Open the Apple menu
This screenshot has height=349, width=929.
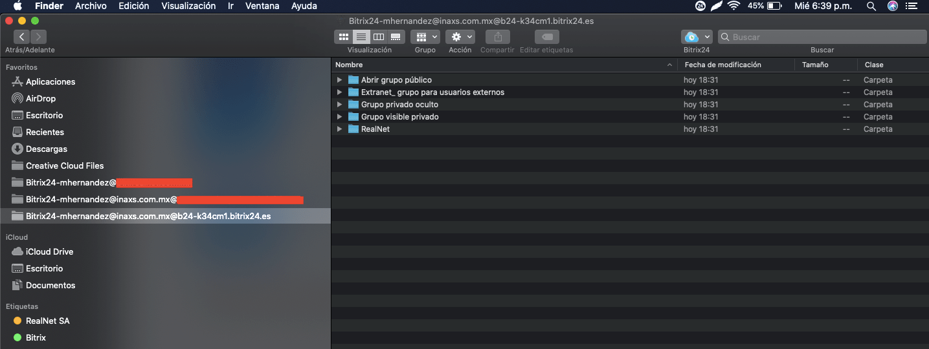coord(17,6)
